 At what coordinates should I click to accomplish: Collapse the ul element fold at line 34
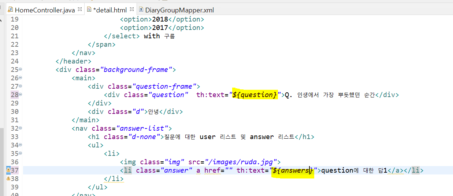(21, 145)
